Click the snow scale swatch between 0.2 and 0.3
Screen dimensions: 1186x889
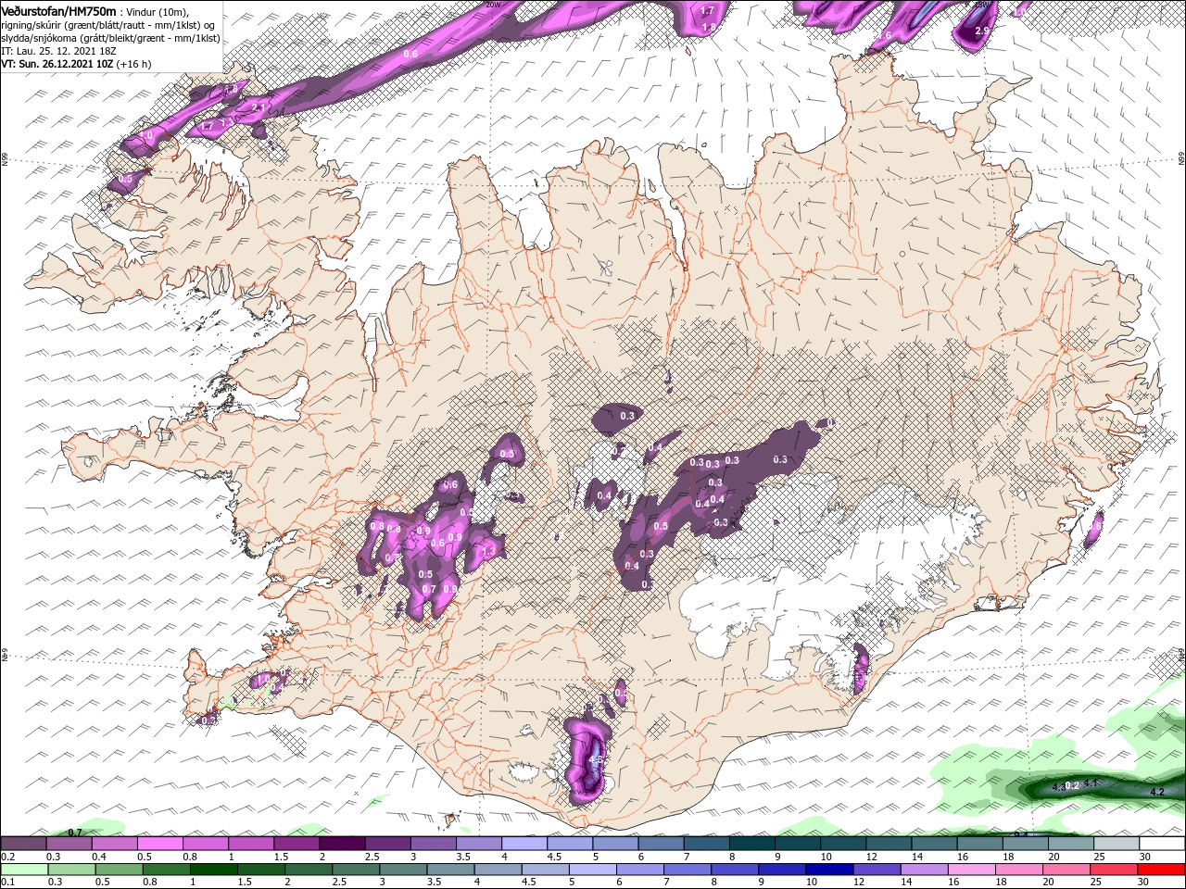click(x=24, y=844)
